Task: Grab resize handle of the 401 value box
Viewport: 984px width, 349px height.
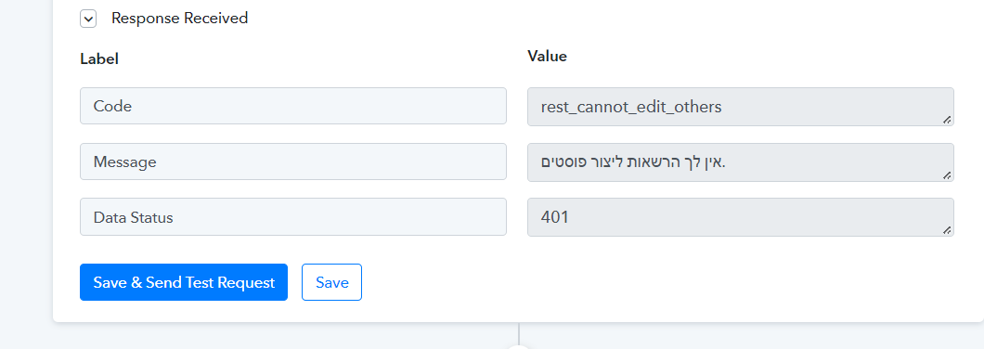Action: (947, 230)
